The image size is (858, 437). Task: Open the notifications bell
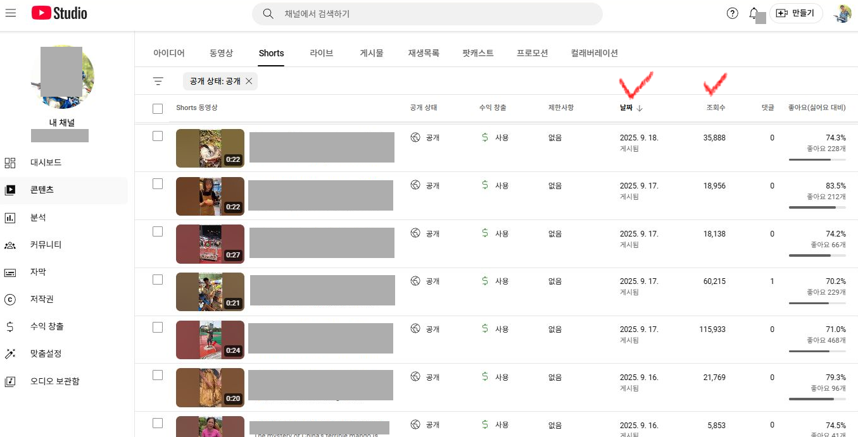754,13
